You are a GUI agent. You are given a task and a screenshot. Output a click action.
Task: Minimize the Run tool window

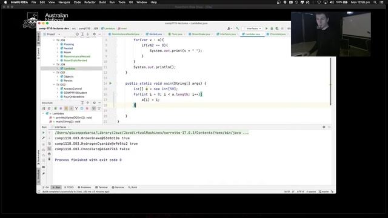click(x=329, y=127)
